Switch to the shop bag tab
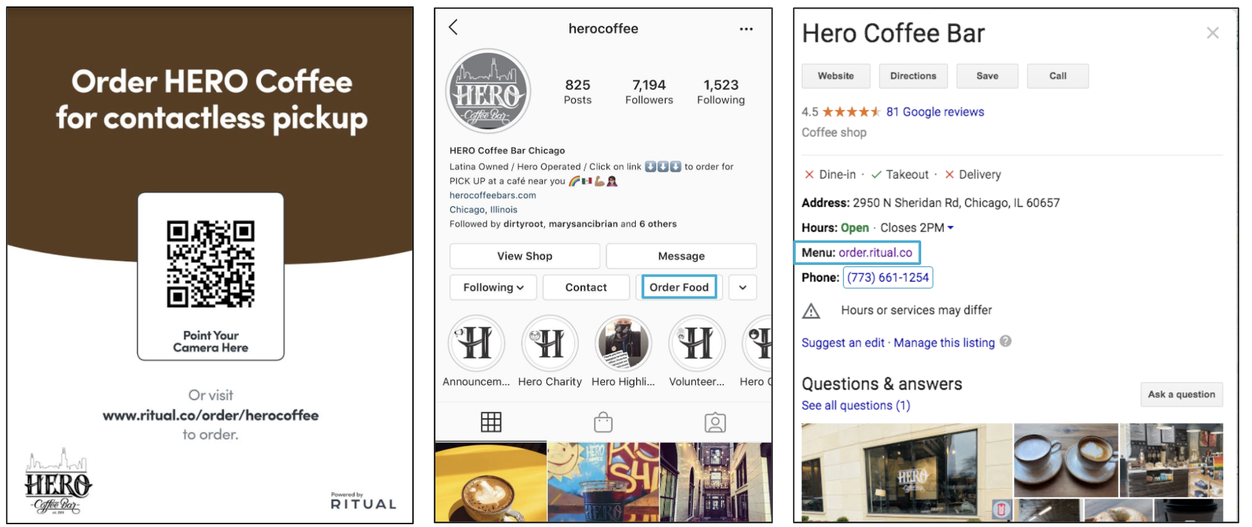This screenshot has width=1252, height=527. 604,422
